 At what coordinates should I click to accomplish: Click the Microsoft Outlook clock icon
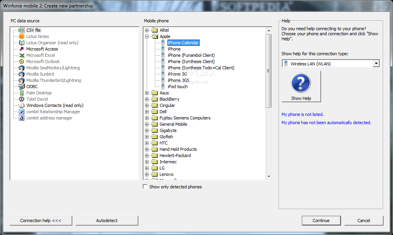coord(22,61)
